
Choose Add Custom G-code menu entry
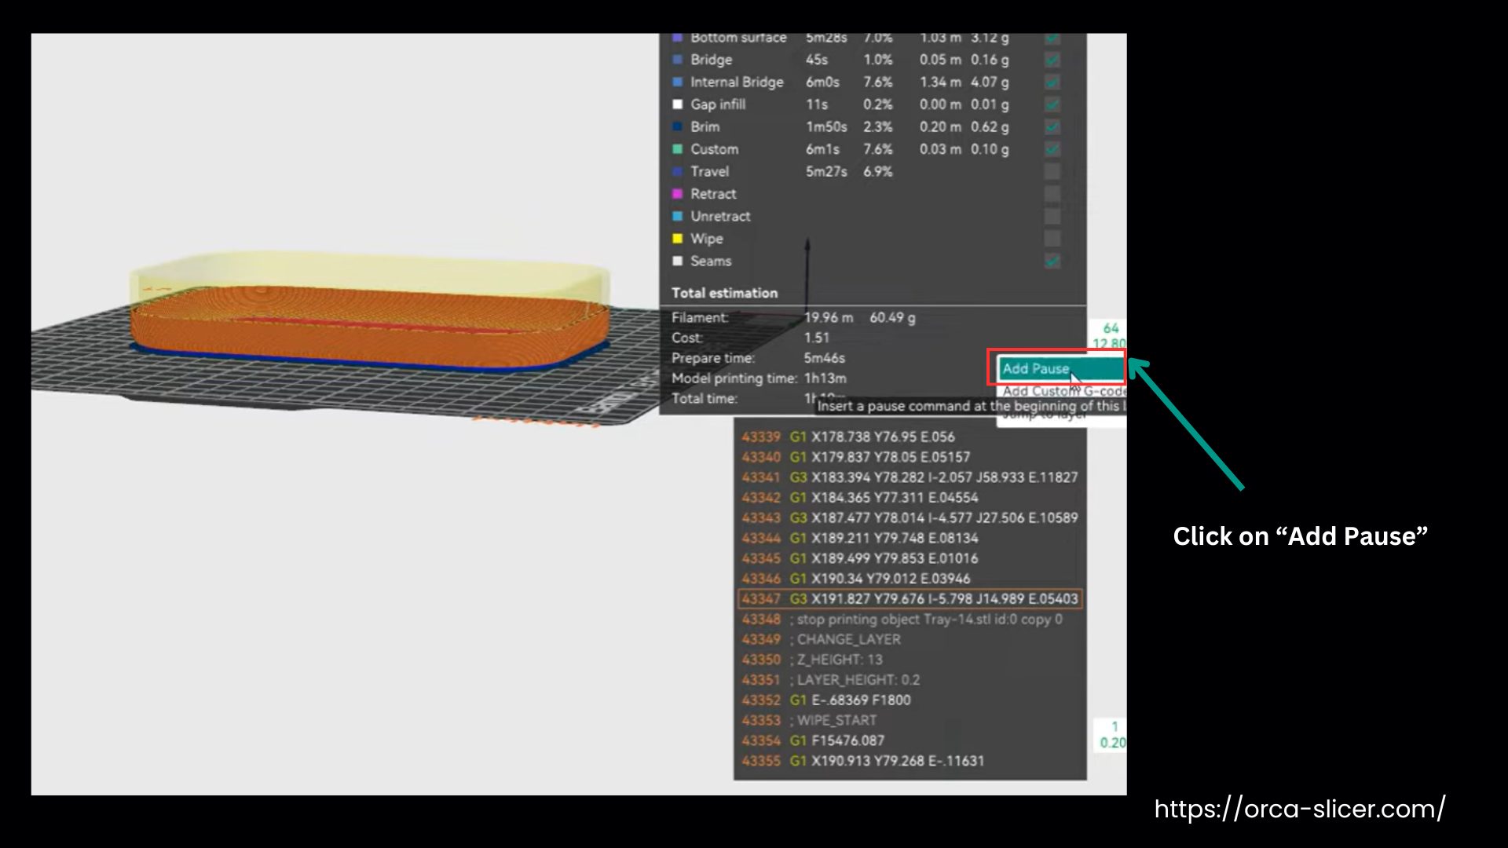[1063, 390]
